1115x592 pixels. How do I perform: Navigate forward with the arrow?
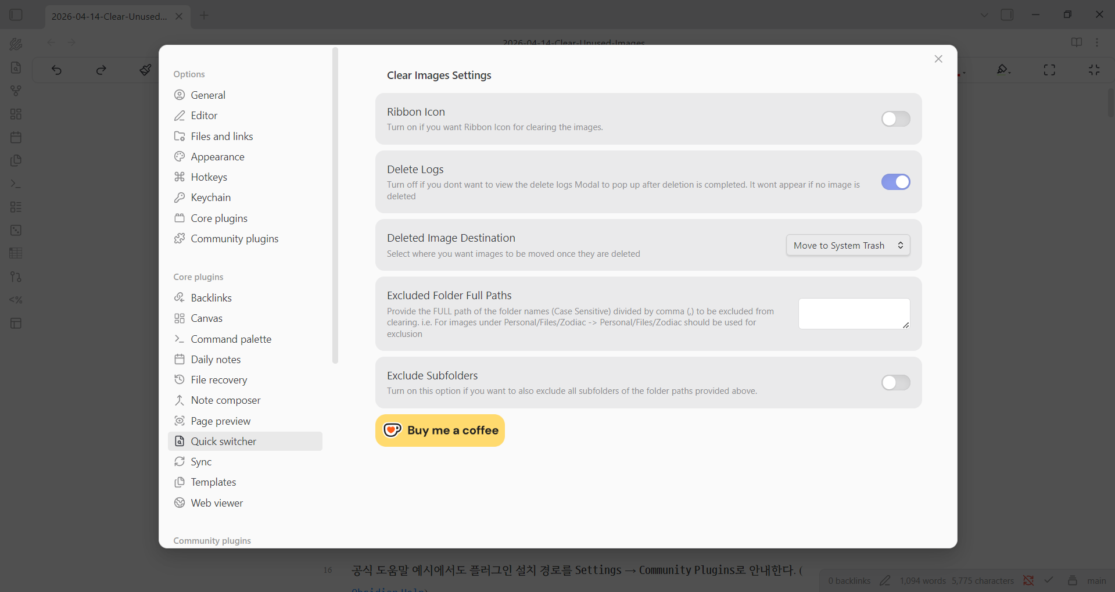(x=71, y=42)
